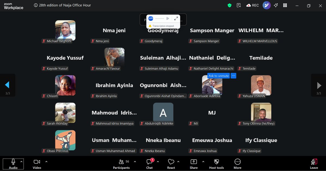
Task: Expand React options caret
Action: pos(178,162)
